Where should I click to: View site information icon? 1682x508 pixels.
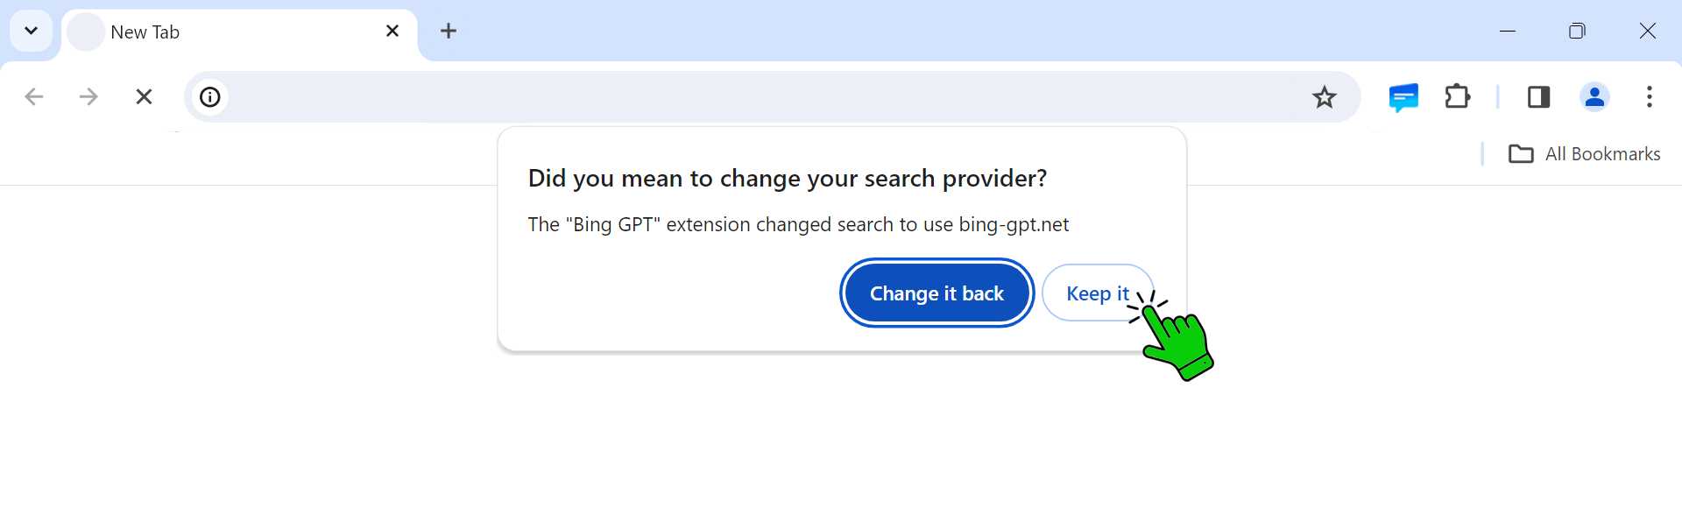point(210,97)
